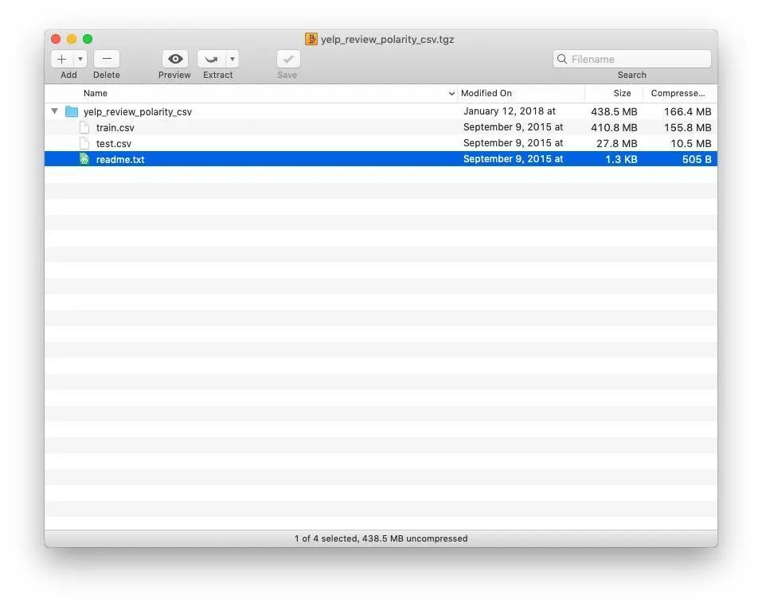Click the yelp_review_polarity_csv.tgz window title
The width and height of the screenshot is (762, 606).
pos(387,39)
